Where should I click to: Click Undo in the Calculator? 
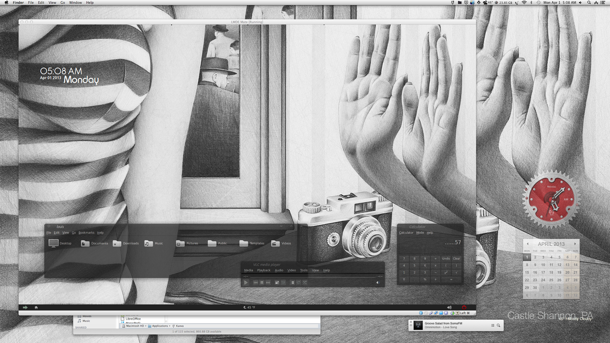coord(446,258)
